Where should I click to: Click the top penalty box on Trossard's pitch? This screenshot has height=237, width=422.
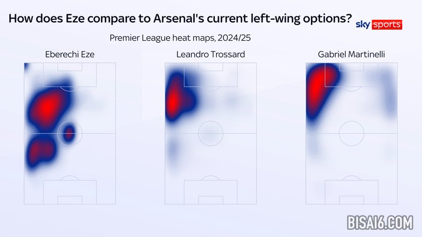click(210, 74)
